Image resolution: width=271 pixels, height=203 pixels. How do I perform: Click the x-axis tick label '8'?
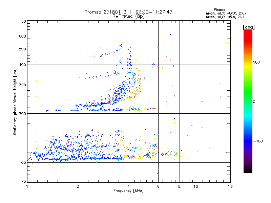pyautogui.click(x=180, y=186)
